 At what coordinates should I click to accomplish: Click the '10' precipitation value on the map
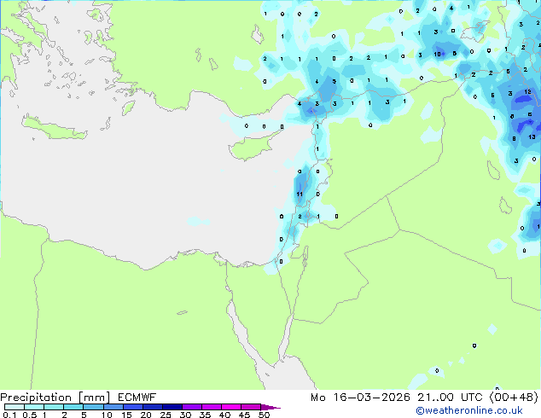pos(437,54)
